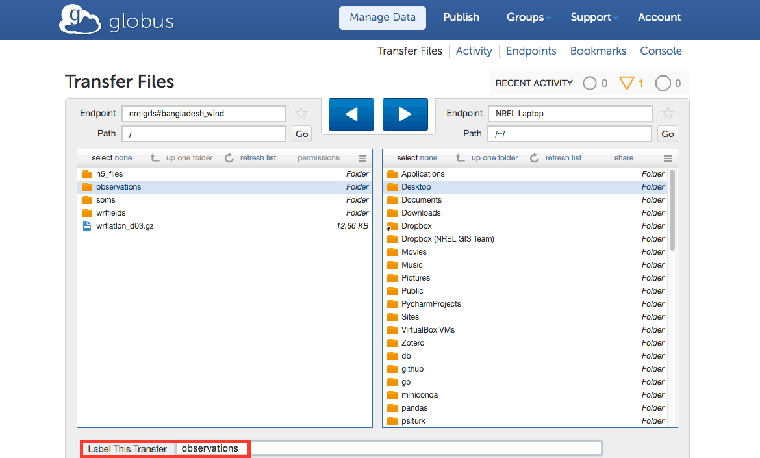Click the Applications folder icon
Image resolution: width=760 pixels, height=458 pixels.
click(392, 174)
